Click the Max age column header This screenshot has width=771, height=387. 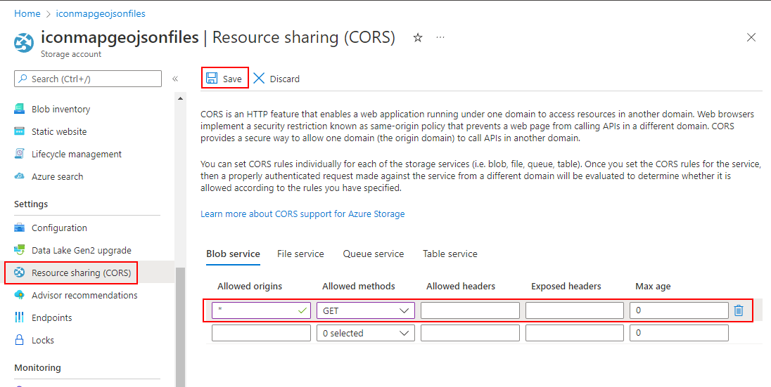point(653,286)
